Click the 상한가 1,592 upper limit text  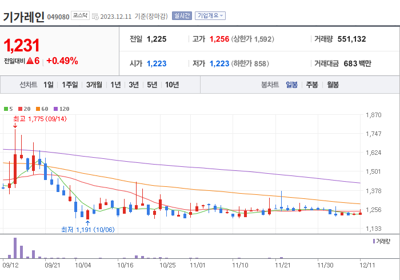[253, 39]
